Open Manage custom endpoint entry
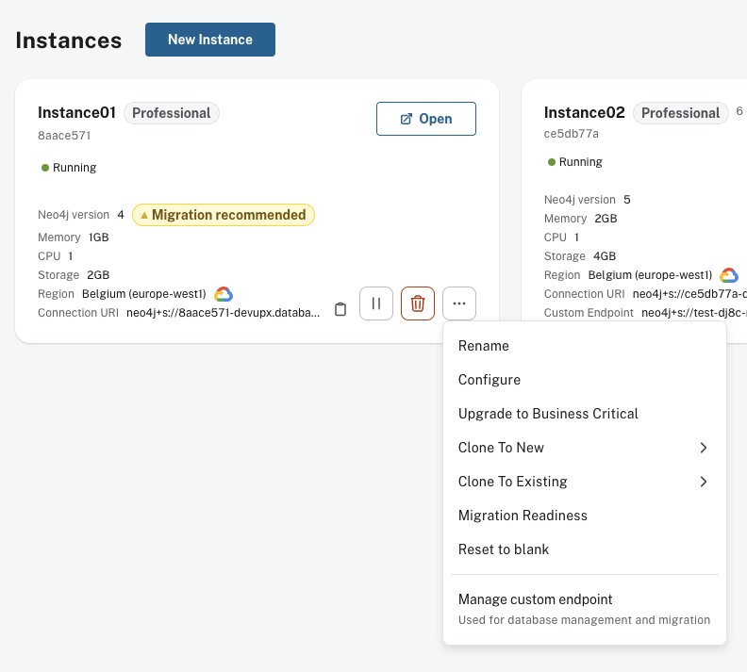 tap(585, 609)
